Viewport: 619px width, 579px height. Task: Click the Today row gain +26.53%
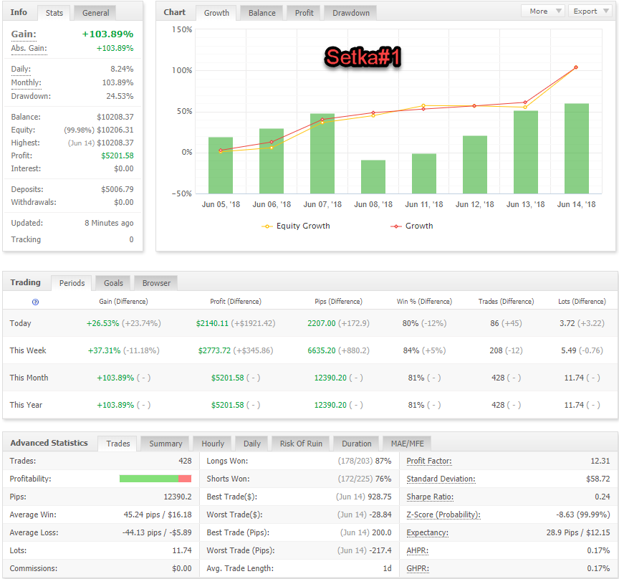[x=102, y=323]
